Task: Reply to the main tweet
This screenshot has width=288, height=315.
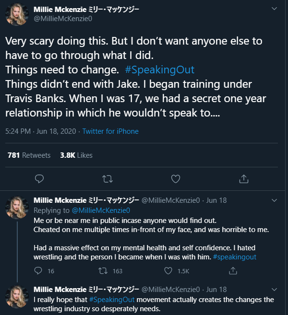Action: (x=40, y=178)
